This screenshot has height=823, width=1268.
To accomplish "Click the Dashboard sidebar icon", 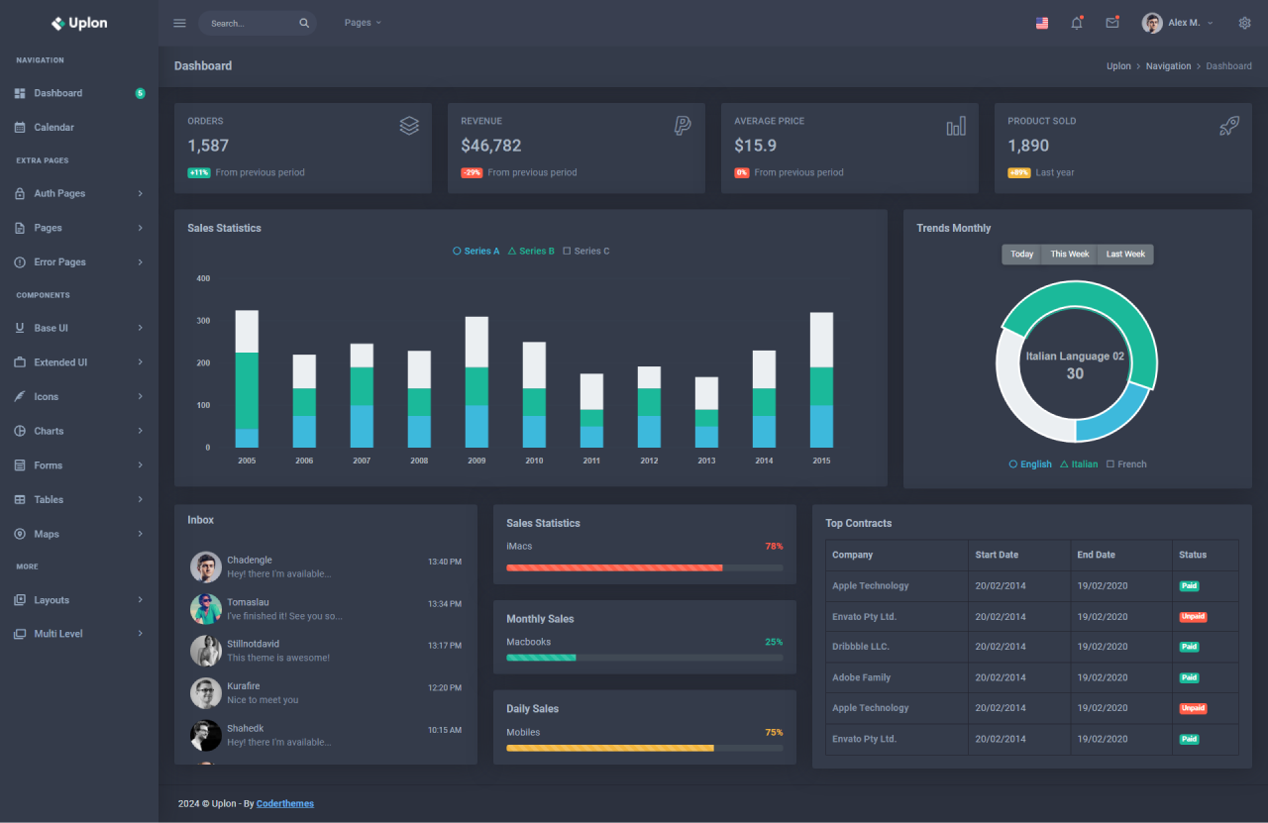I will [20, 93].
